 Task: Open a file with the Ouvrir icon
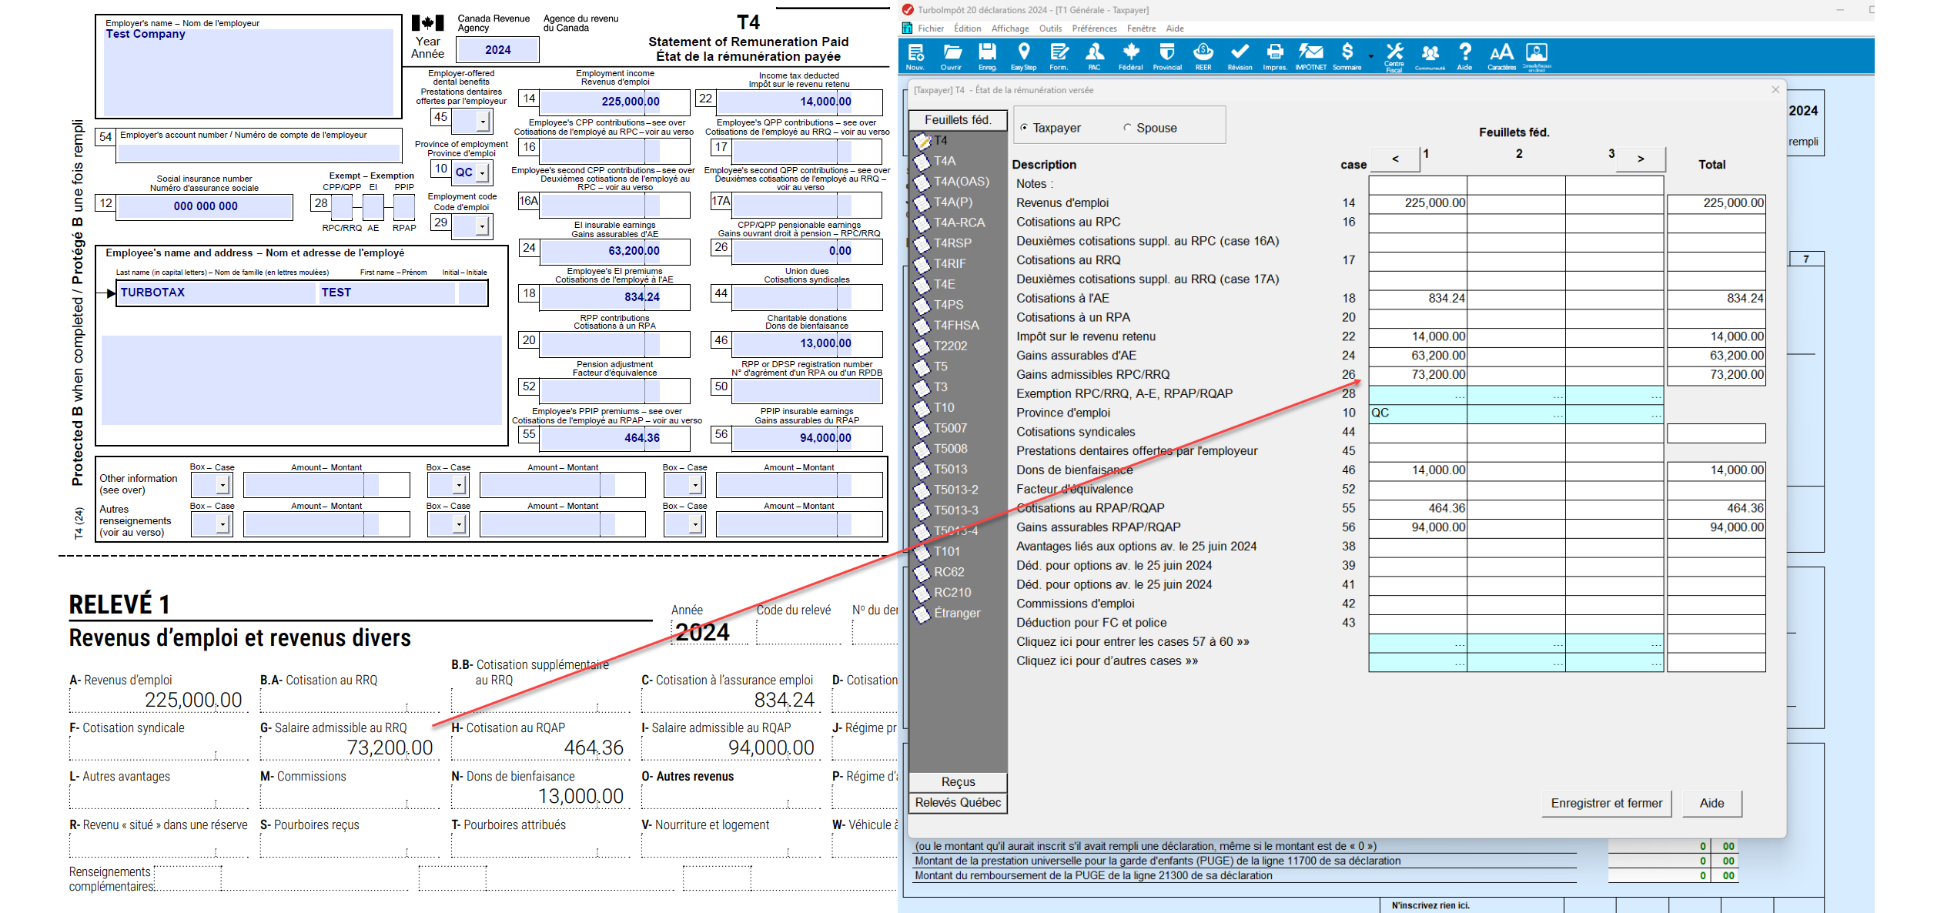tap(952, 56)
